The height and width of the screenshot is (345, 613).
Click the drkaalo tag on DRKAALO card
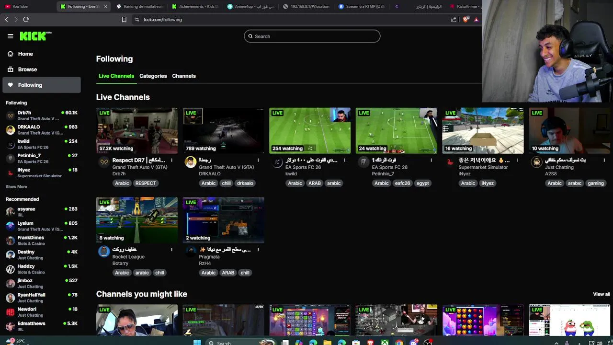pyautogui.click(x=245, y=183)
